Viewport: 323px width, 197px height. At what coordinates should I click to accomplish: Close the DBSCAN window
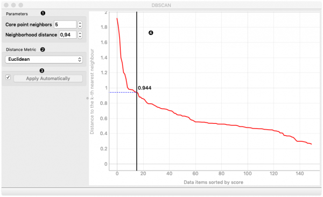click(x=6, y=5)
